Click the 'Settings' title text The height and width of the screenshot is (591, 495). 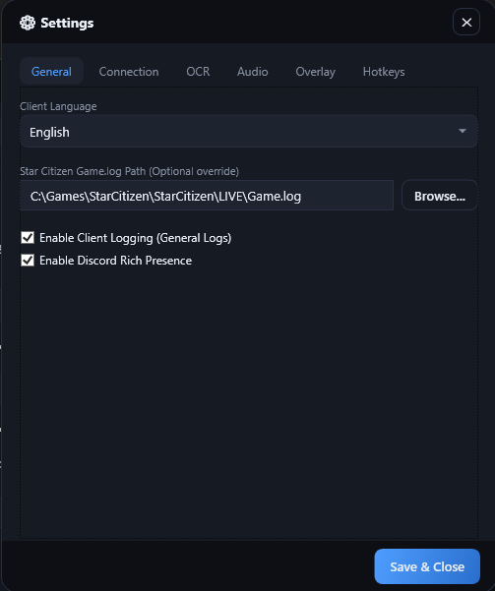click(67, 23)
